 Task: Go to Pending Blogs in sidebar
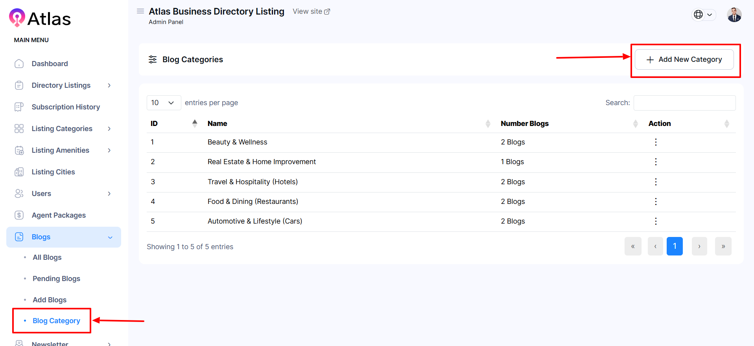click(x=56, y=279)
